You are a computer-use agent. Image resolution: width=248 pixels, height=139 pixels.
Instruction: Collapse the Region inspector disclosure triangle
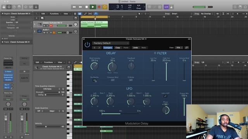[x=3, y=14]
